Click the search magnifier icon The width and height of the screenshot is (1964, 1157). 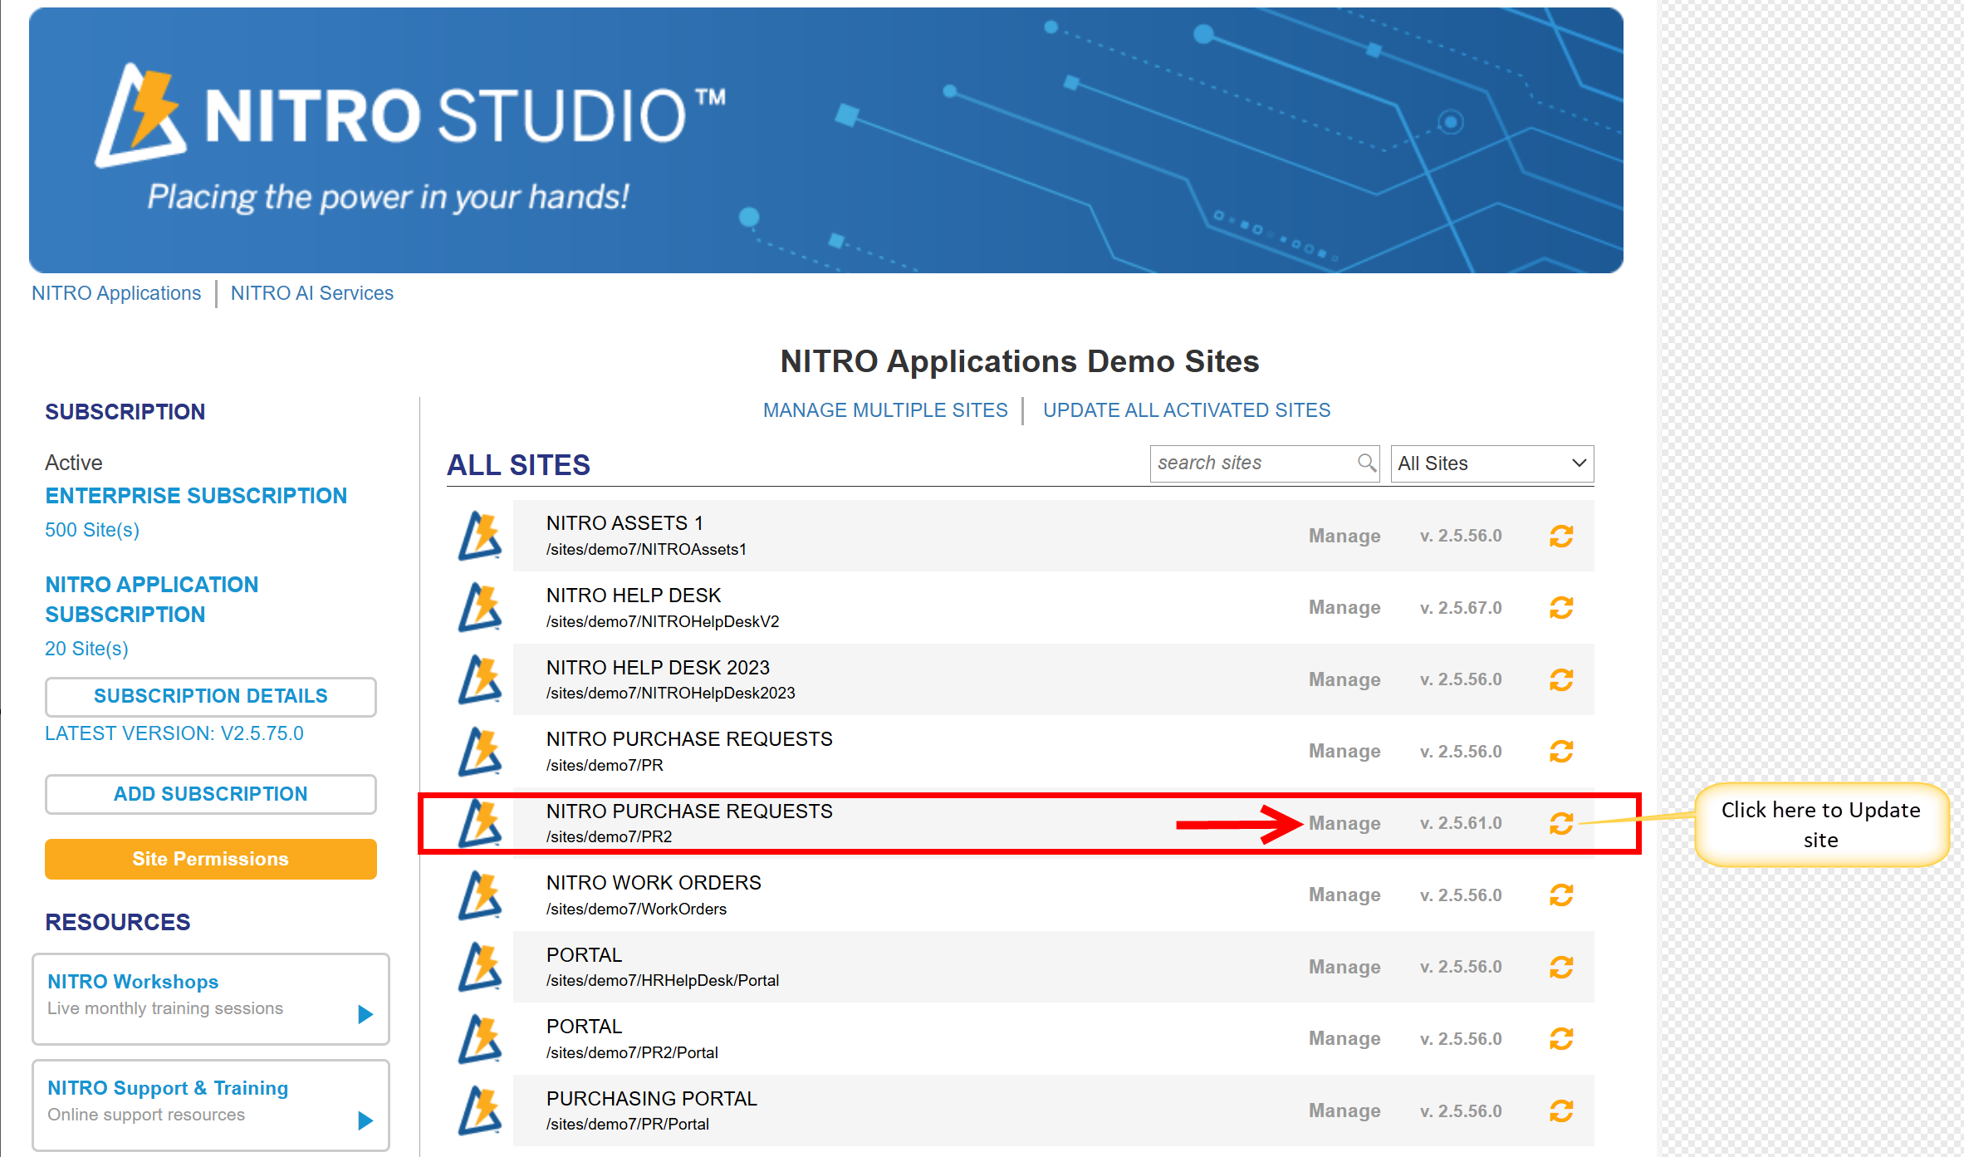pyautogui.click(x=1366, y=463)
